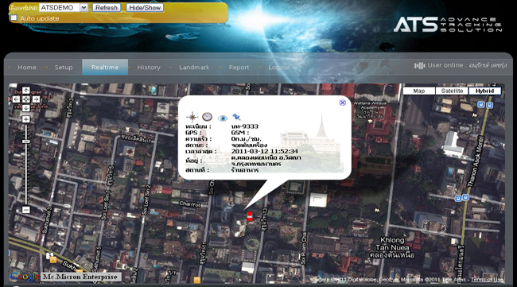This screenshot has width=517, height=287.
Task: Click the Refresh button
Action: pos(107,8)
